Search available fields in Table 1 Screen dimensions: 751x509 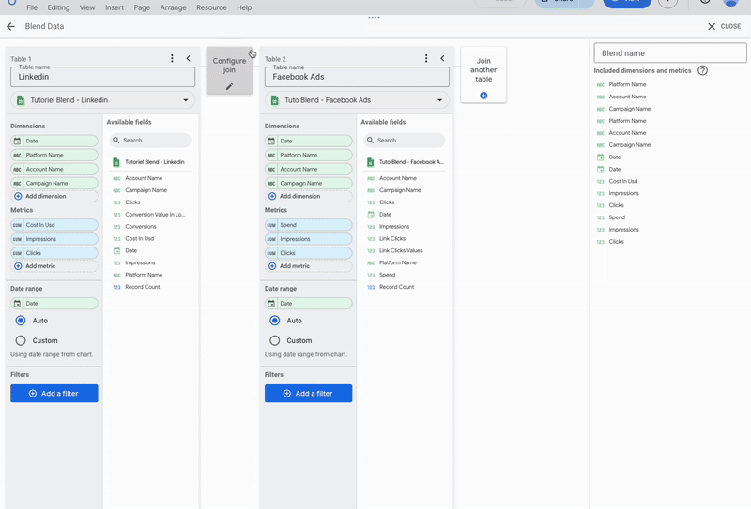[x=150, y=141]
